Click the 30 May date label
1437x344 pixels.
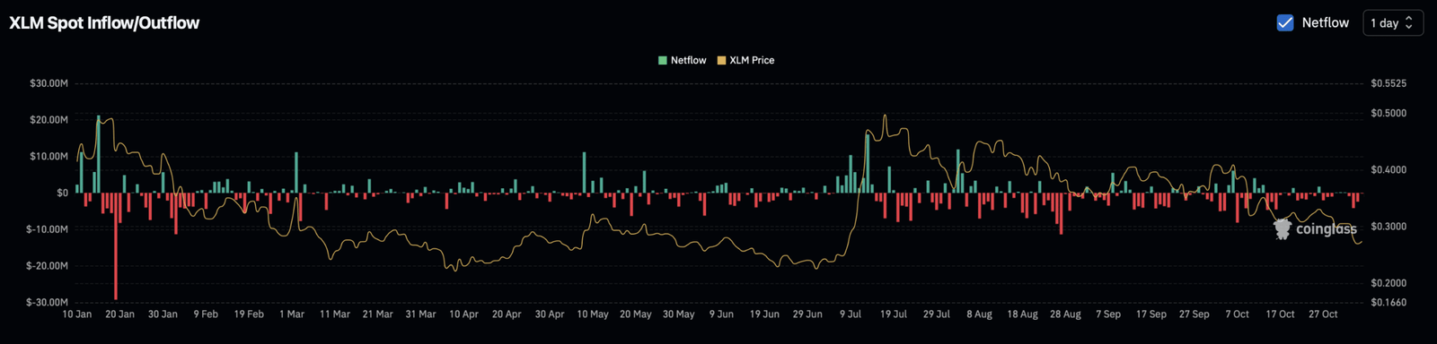coord(679,314)
